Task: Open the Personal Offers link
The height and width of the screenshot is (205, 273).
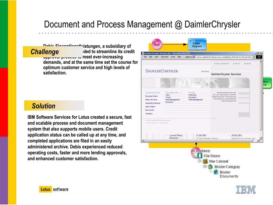Action: click(x=151, y=96)
